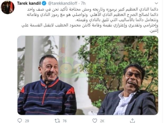Click the 29 replies count
This screenshot has width=164, height=123.
point(27,121)
